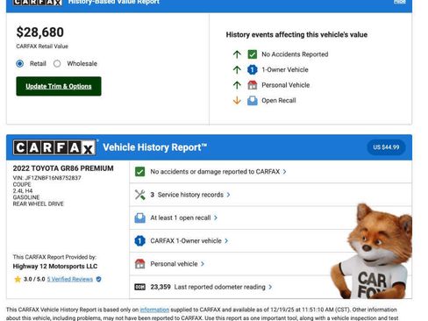Click the Highway 12 Motorsports LLC dealer name
428x321 pixels.
tap(55, 267)
